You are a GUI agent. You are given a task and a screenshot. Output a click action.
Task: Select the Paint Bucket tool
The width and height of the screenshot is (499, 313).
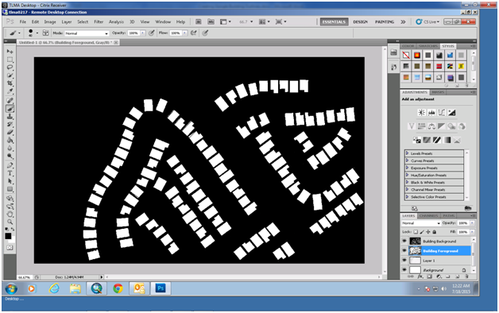pyautogui.click(x=10, y=141)
